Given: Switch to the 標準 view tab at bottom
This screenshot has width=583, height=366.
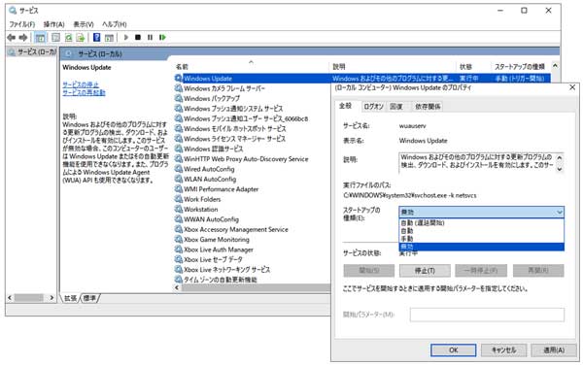Looking at the screenshot, I should click(x=89, y=298).
